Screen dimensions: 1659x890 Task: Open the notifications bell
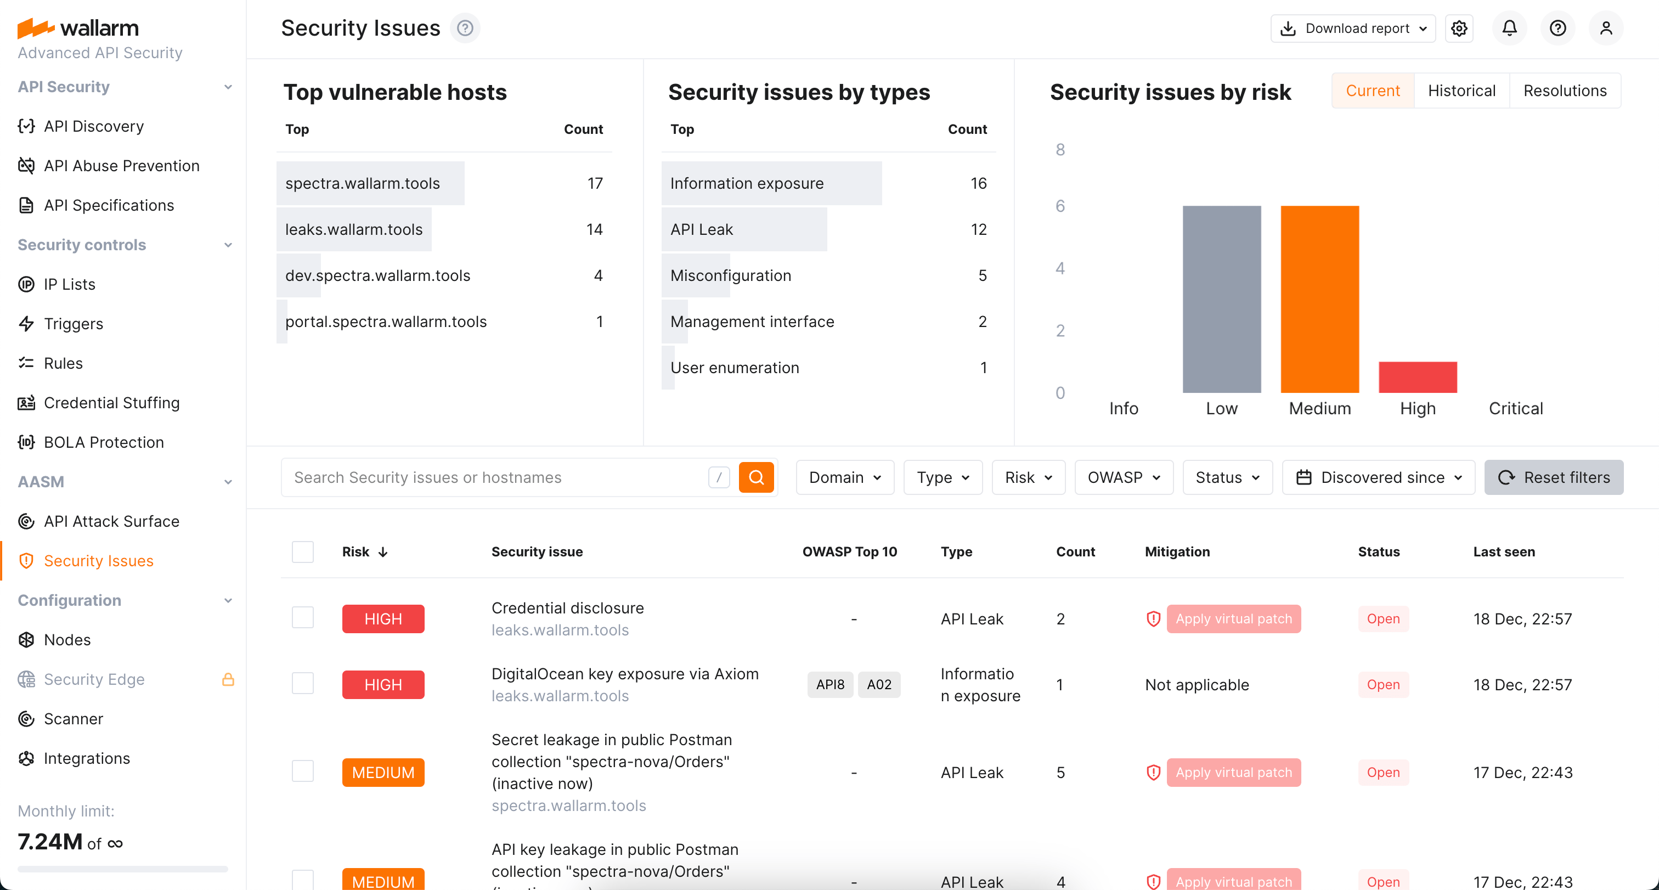tap(1509, 27)
